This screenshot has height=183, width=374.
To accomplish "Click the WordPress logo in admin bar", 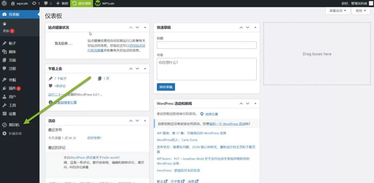I will 5,4.
